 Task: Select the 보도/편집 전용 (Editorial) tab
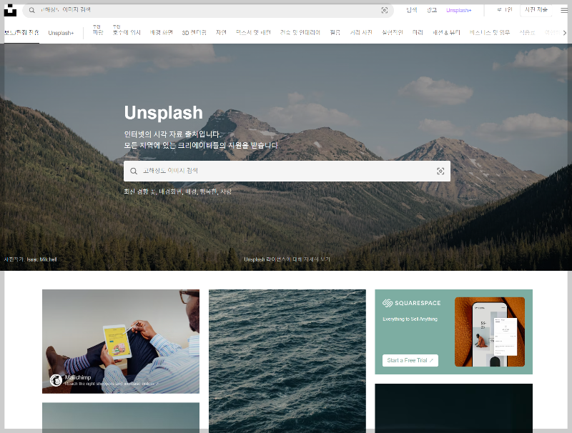pos(21,32)
